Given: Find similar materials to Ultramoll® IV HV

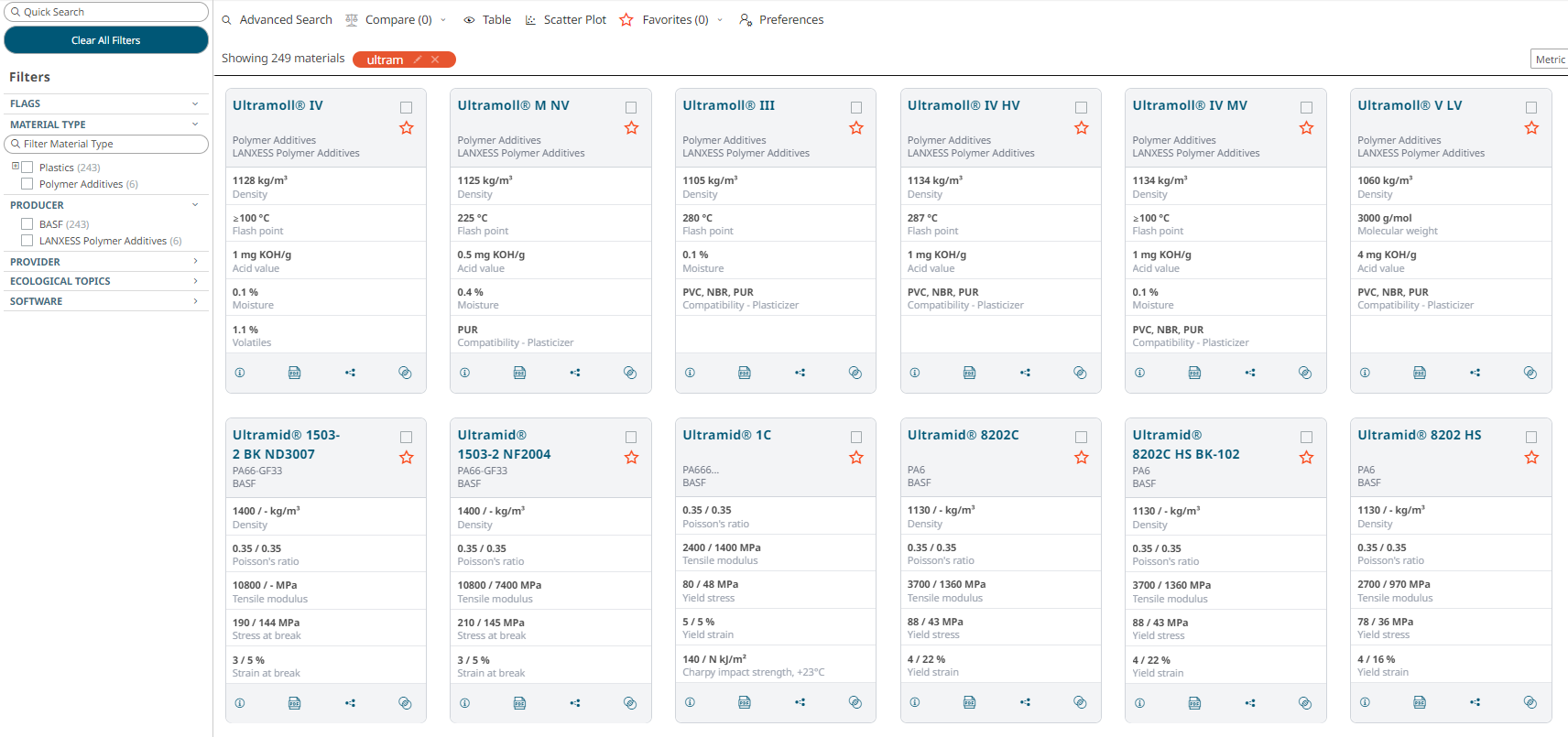Looking at the screenshot, I should click(1080, 373).
